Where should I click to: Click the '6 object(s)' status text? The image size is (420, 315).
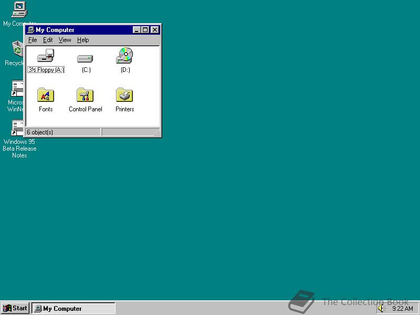pos(40,132)
